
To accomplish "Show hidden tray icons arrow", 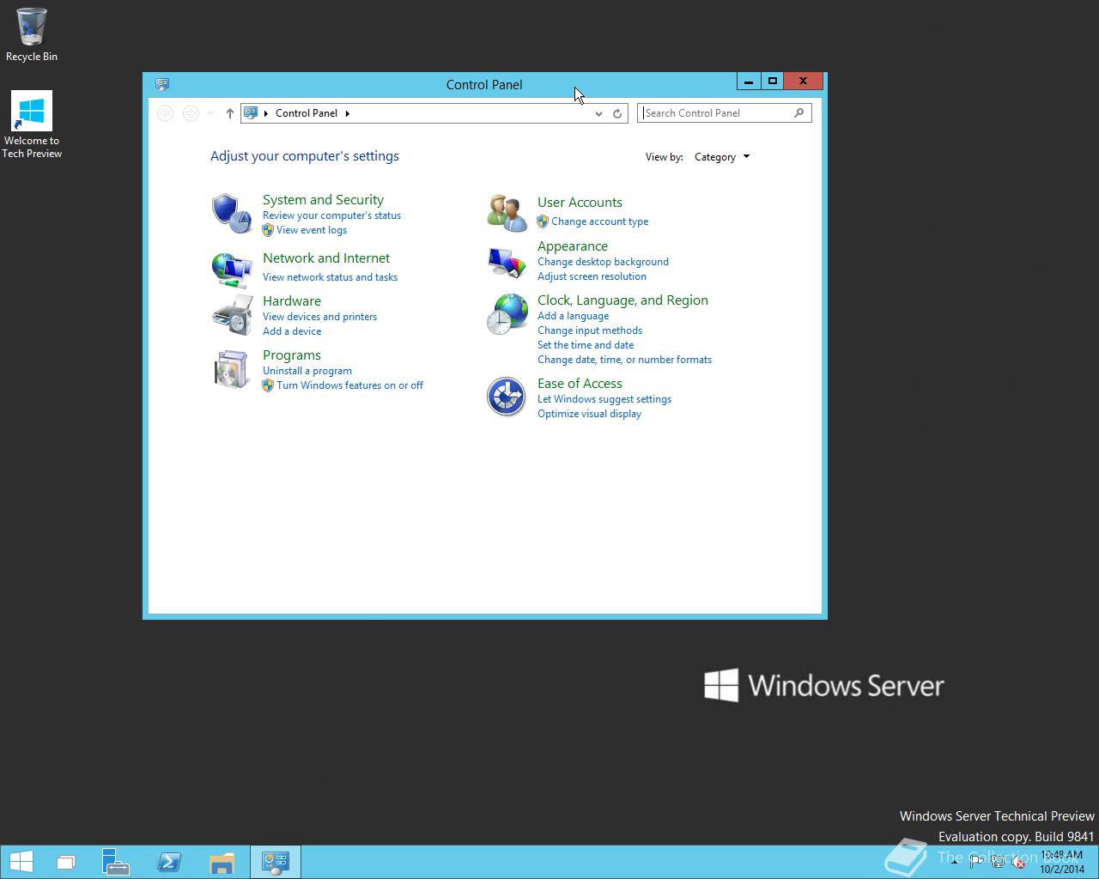I will [x=955, y=862].
